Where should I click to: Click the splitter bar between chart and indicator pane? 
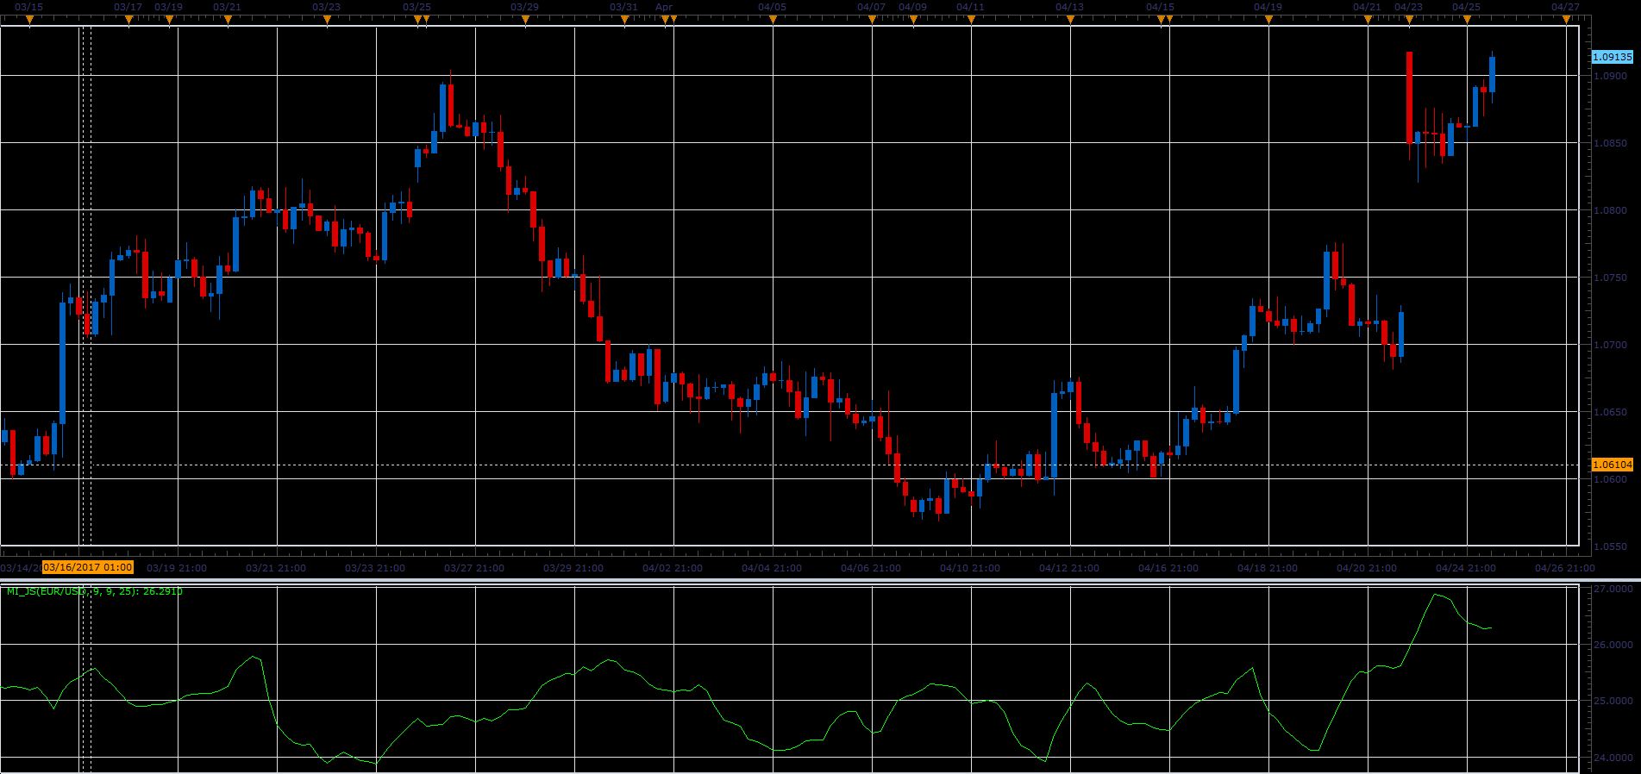820,580
